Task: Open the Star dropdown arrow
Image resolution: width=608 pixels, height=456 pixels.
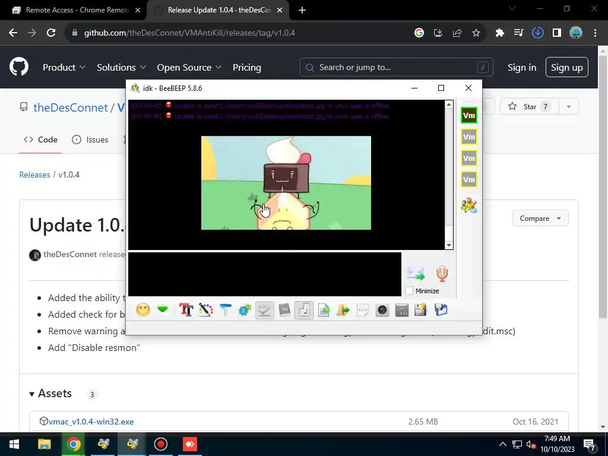Action: click(569, 107)
